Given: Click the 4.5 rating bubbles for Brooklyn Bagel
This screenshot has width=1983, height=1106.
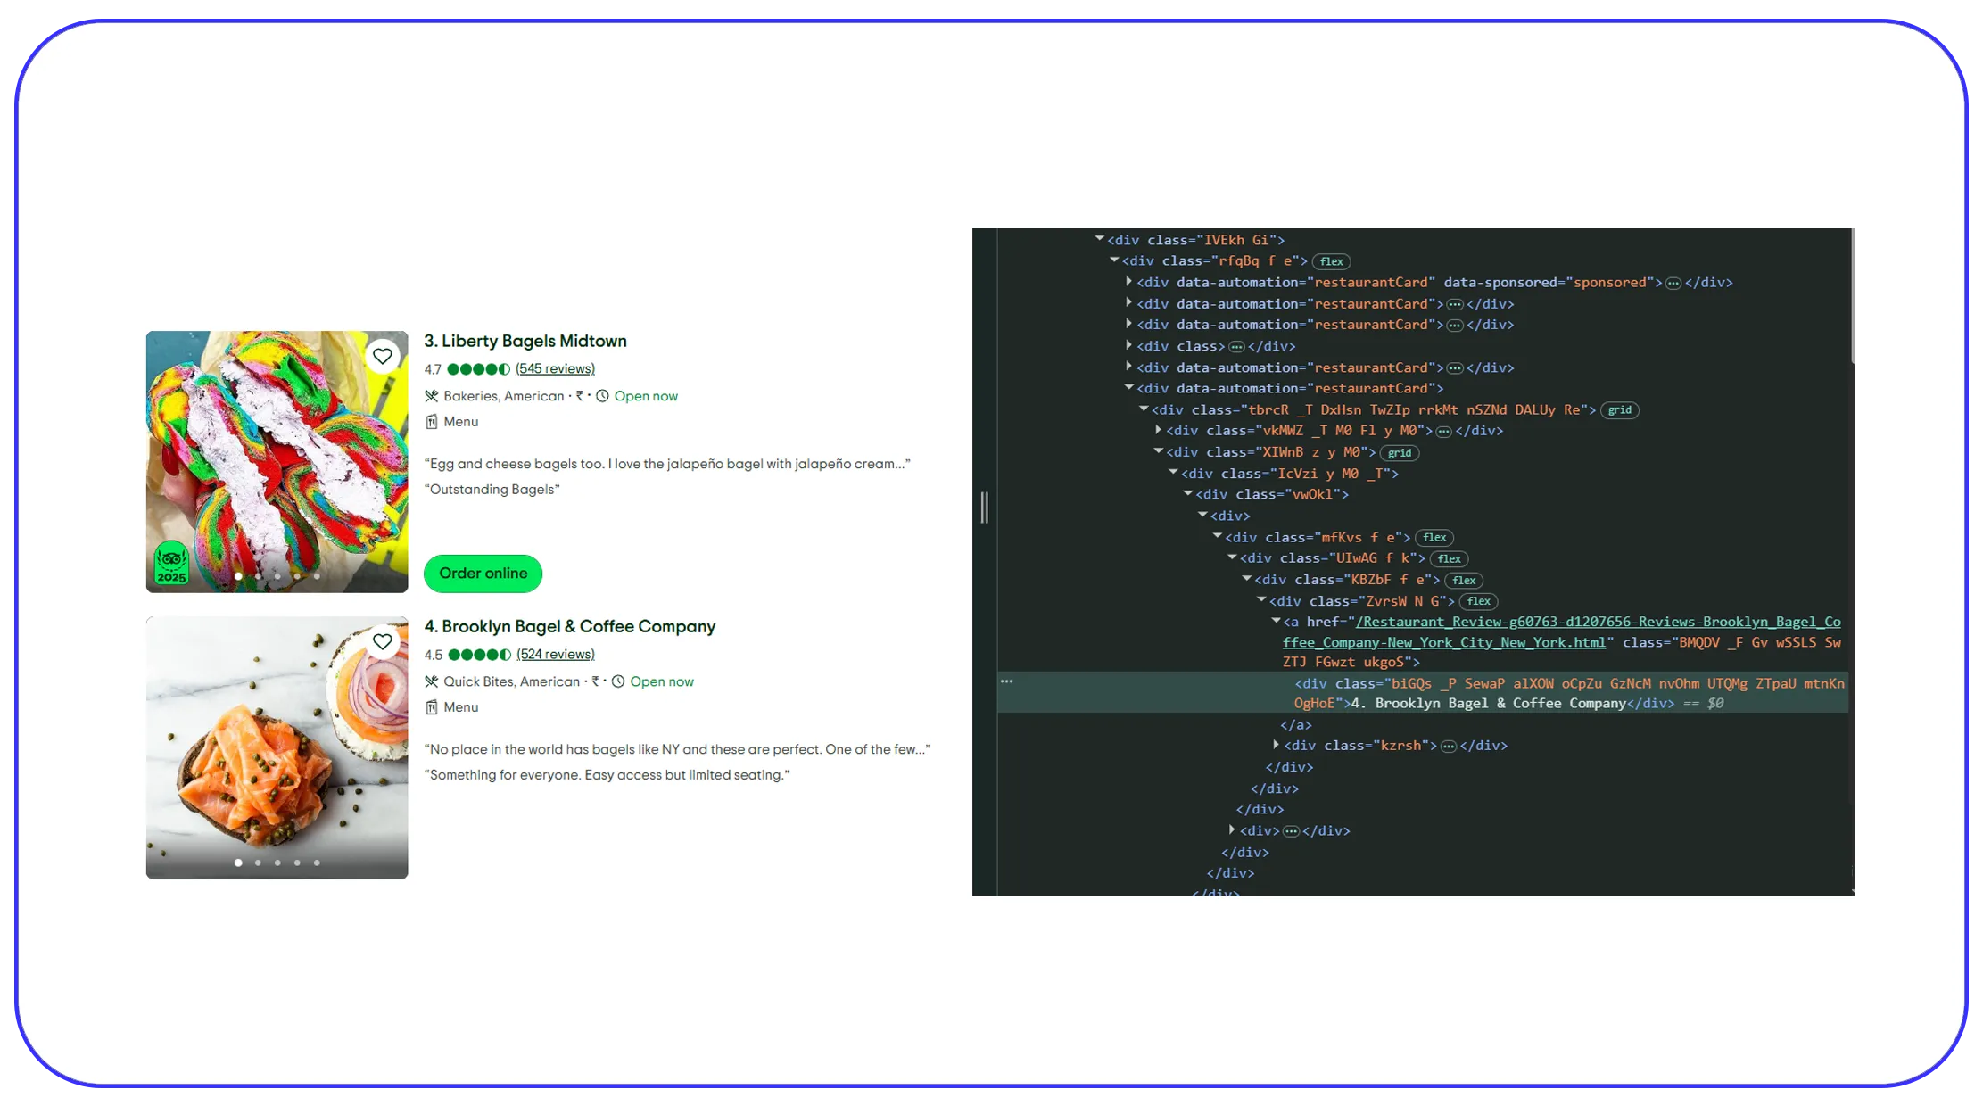Looking at the screenshot, I should (x=480, y=655).
